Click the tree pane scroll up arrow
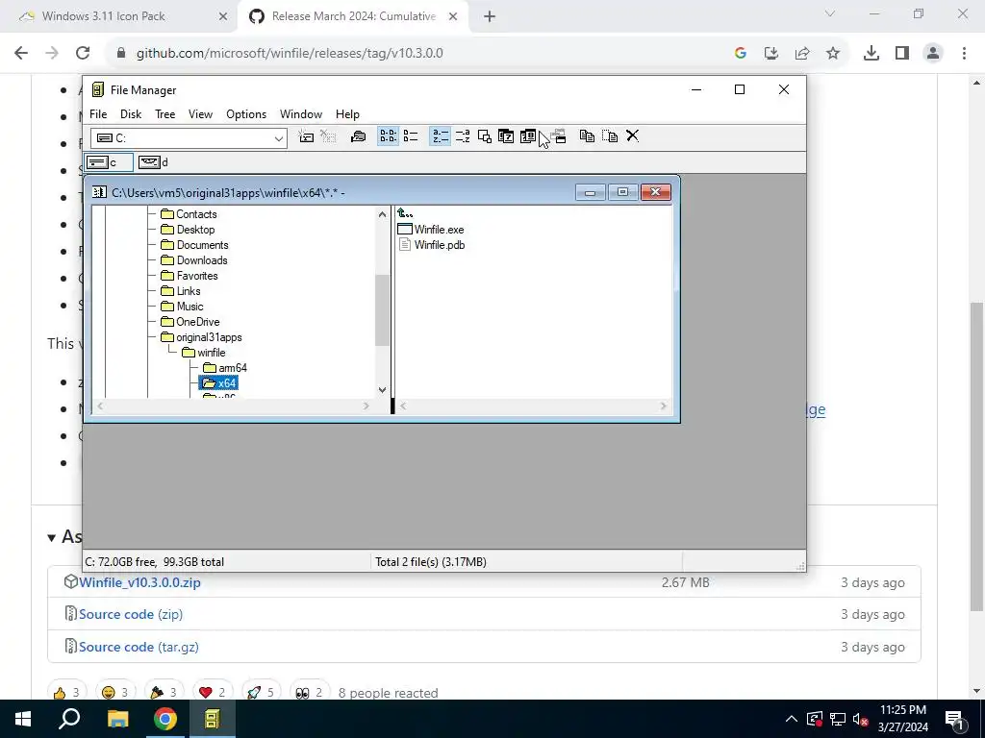 pyautogui.click(x=382, y=214)
